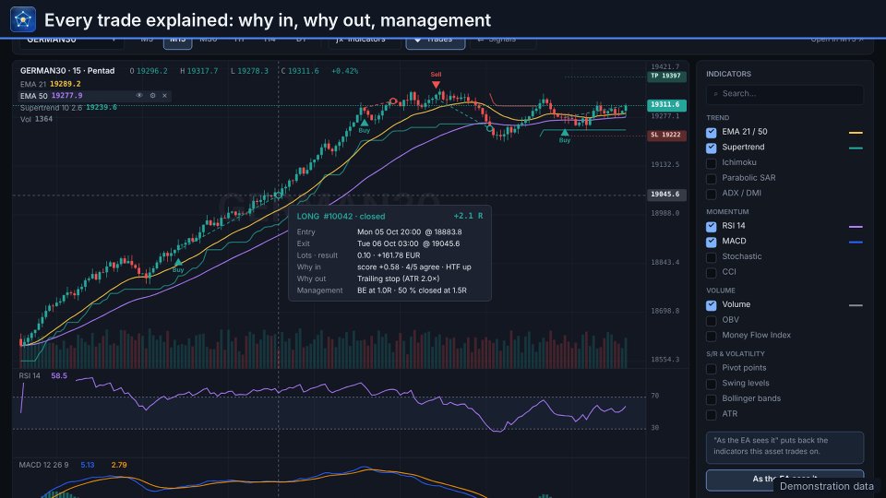886x498 pixels.
Task: Enable the Parabolic SAR checkbox
Action: click(x=712, y=178)
